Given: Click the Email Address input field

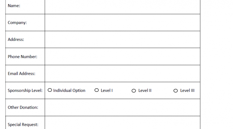Looking at the screenshot, I should tap(122, 74).
